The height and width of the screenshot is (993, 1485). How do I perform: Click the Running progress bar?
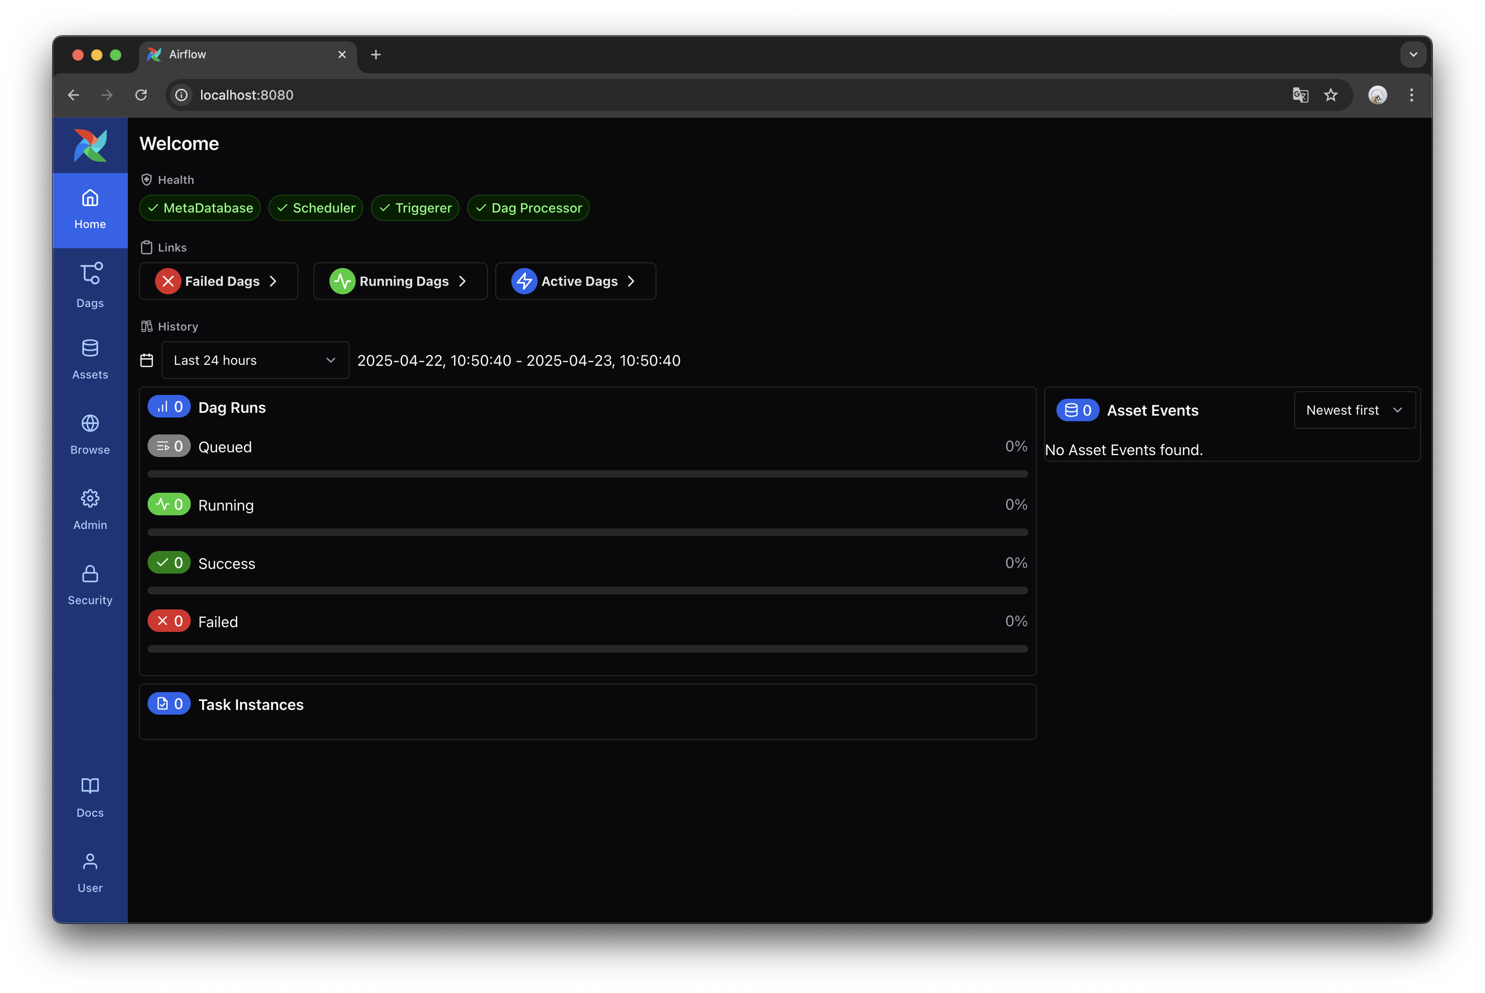click(587, 532)
